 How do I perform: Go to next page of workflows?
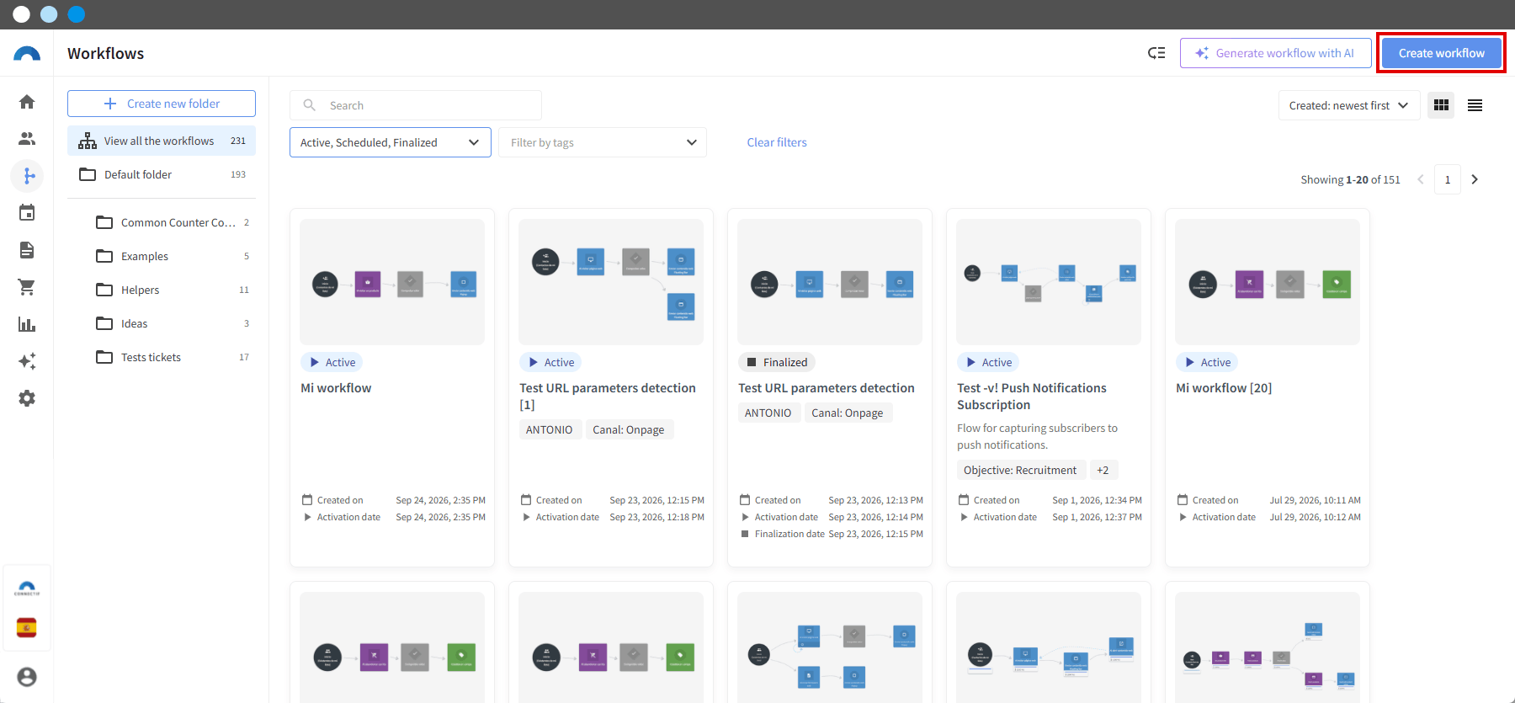tap(1475, 179)
